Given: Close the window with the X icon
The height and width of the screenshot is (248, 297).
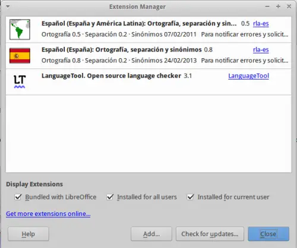Looking at the screenshot, I should coord(289,7).
